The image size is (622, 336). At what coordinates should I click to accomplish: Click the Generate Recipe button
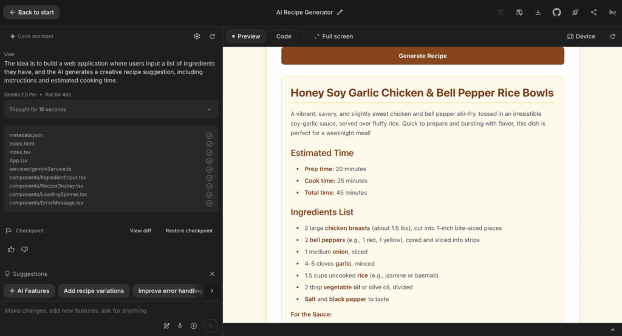click(x=422, y=56)
